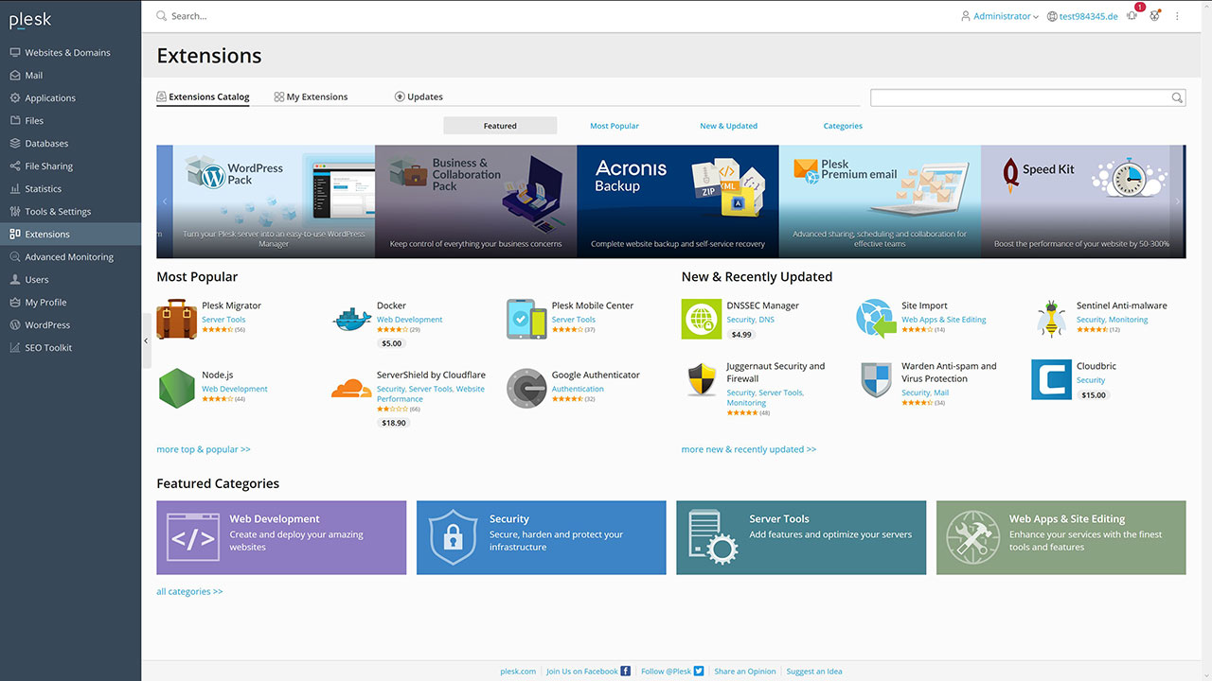Open Tools & Settings in sidebar
The width and height of the screenshot is (1212, 681).
[x=70, y=212]
